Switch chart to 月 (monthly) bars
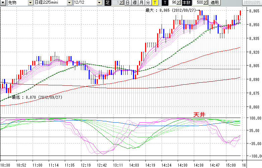Screen dimensions: 262x168 141,3
